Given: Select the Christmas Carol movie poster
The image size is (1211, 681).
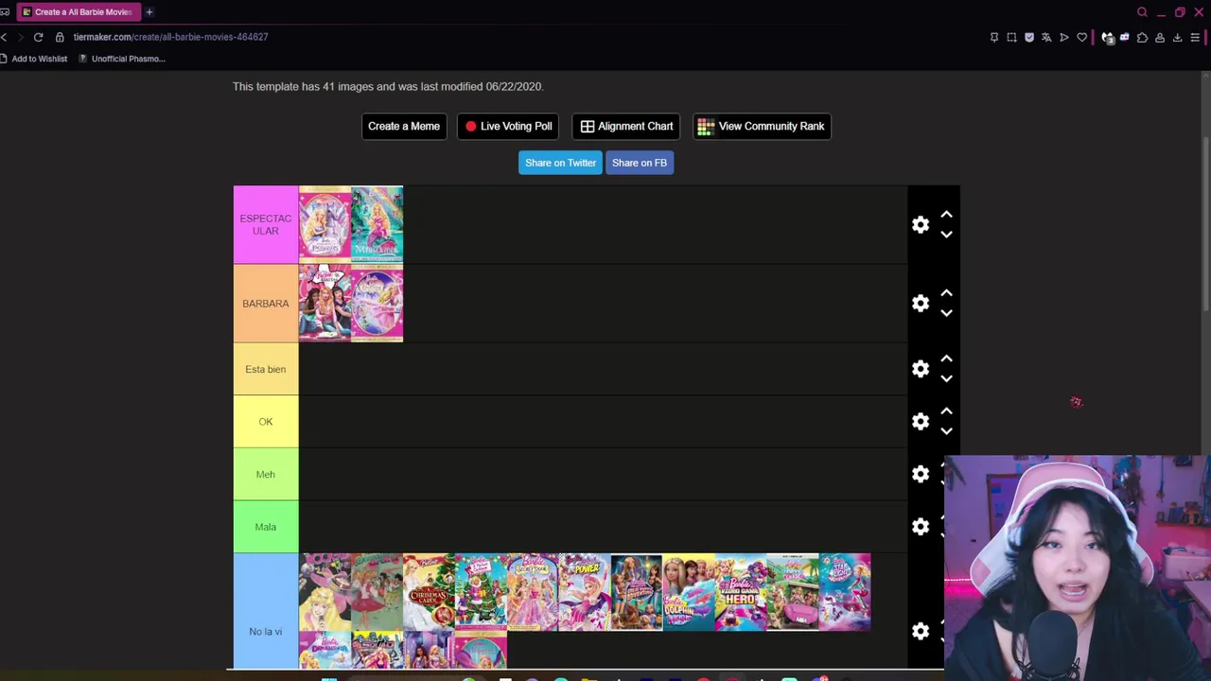Looking at the screenshot, I should point(429,592).
